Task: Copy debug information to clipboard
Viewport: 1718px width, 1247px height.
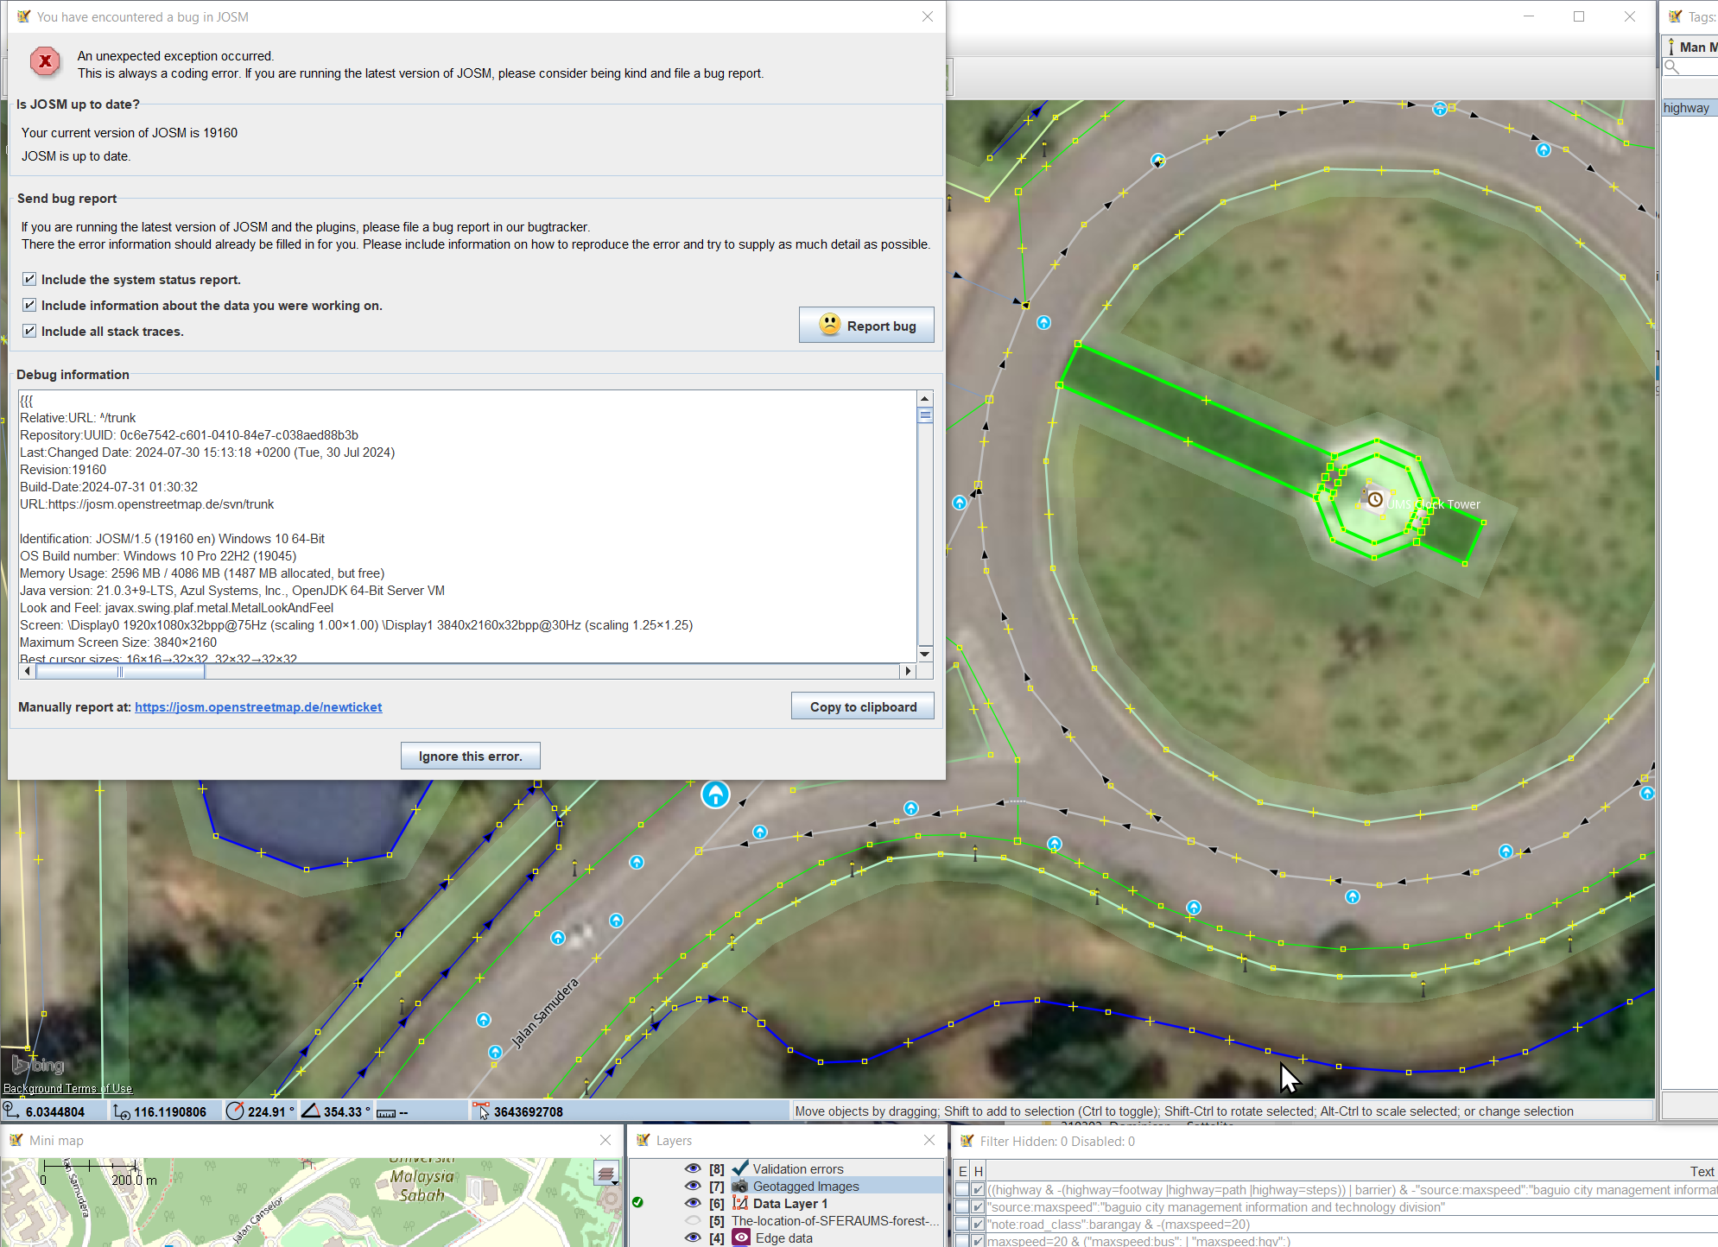Action: point(863,706)
